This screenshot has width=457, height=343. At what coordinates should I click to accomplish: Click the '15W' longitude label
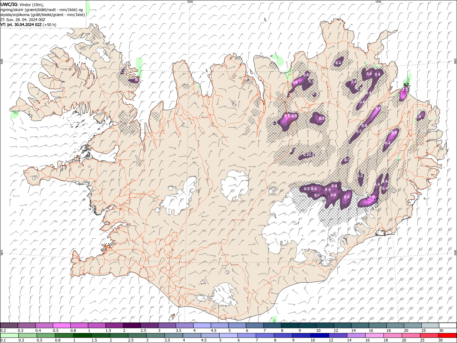coord(378,1)
